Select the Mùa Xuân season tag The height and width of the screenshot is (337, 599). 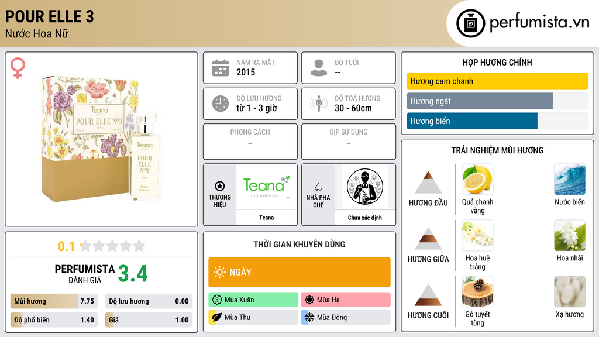[253, 300]
